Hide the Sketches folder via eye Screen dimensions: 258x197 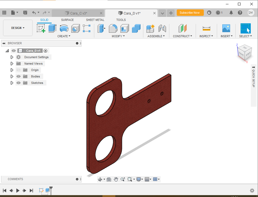point(19,83)
